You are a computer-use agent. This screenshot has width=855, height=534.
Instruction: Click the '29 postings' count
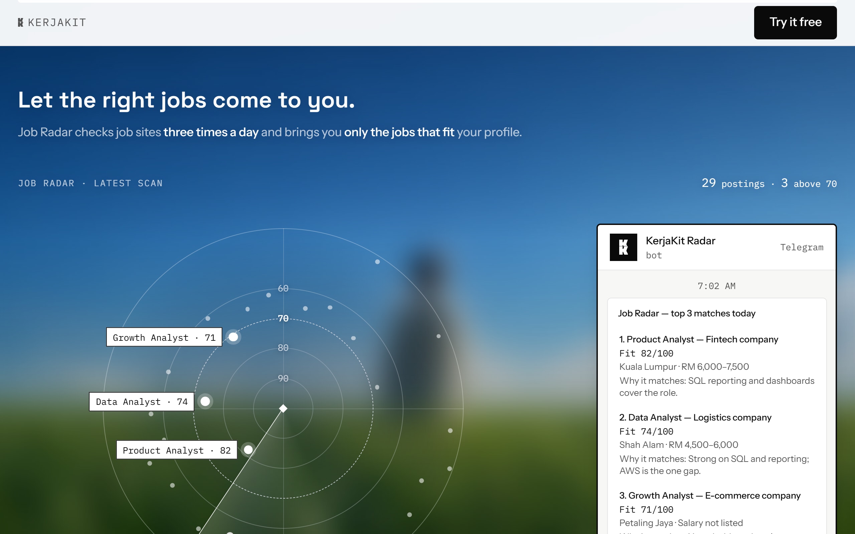733,183
